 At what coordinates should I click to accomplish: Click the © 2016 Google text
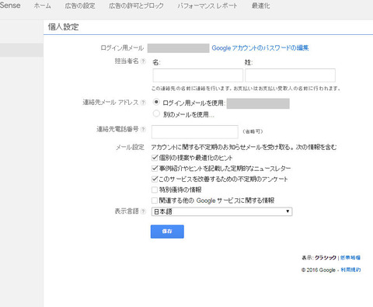click(319, 270)
